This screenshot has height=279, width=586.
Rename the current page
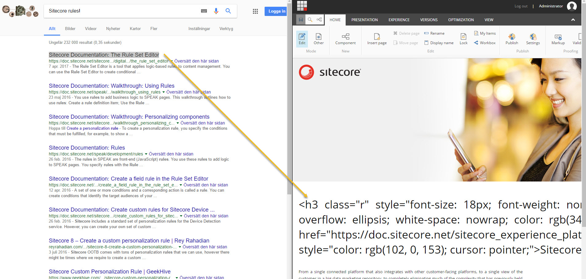434,33
